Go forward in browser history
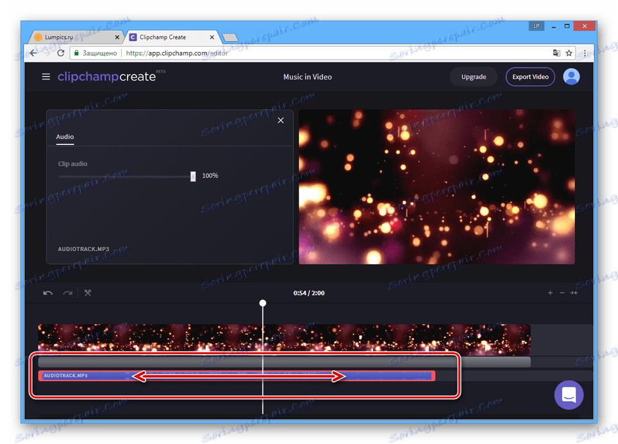 pos(47,53)
